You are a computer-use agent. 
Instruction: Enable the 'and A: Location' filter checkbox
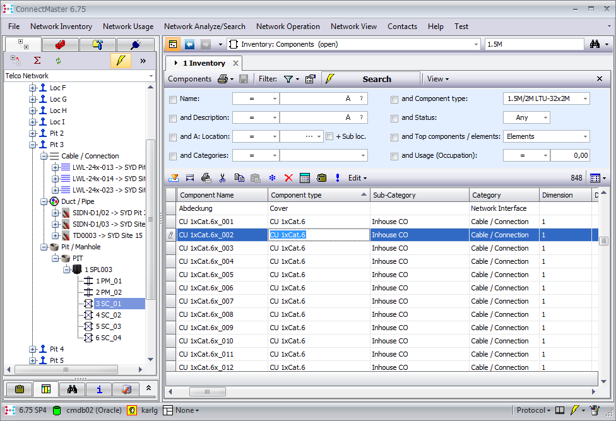coord(173,137)
